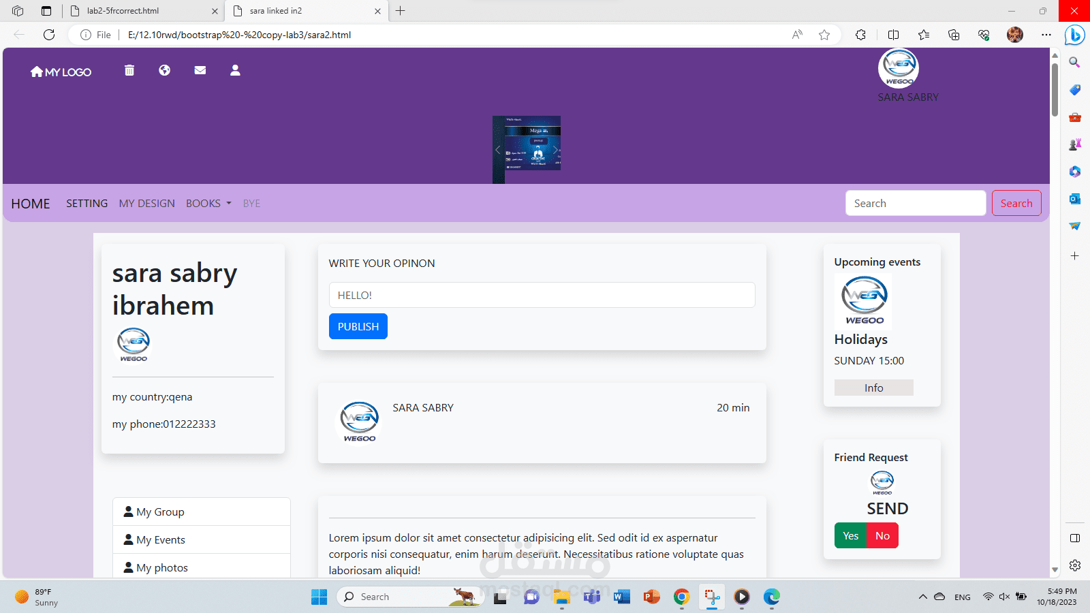Screen dimensions: 1090x613
Task: Open the weather widget 89°F Sunny
Action: click(37, 597)
